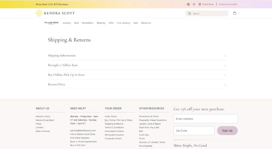Open the Sale menu

[x=135, y=23]
